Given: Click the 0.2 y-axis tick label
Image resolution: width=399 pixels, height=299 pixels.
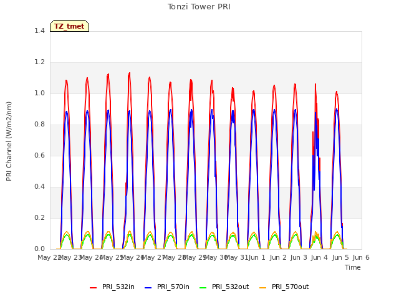Looking at the screenshot, I should [x=39, y=217].
